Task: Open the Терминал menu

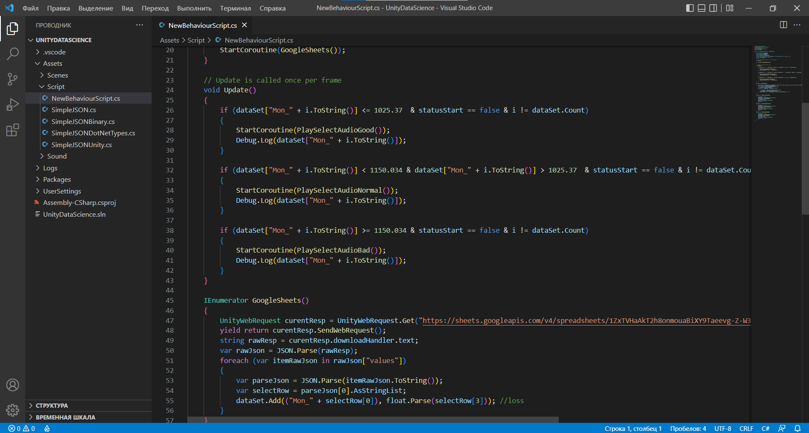Action: coord(235,8)
